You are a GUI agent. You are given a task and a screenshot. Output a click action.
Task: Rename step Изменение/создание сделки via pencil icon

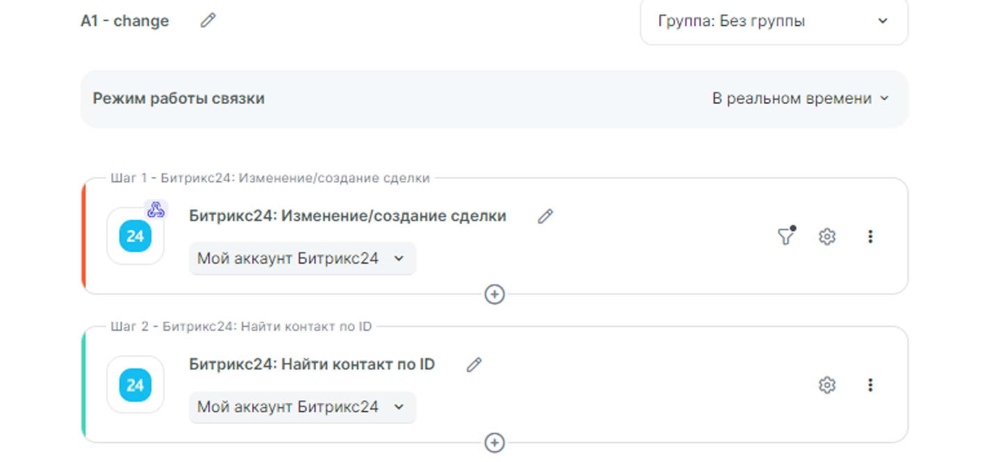[545, 216]
